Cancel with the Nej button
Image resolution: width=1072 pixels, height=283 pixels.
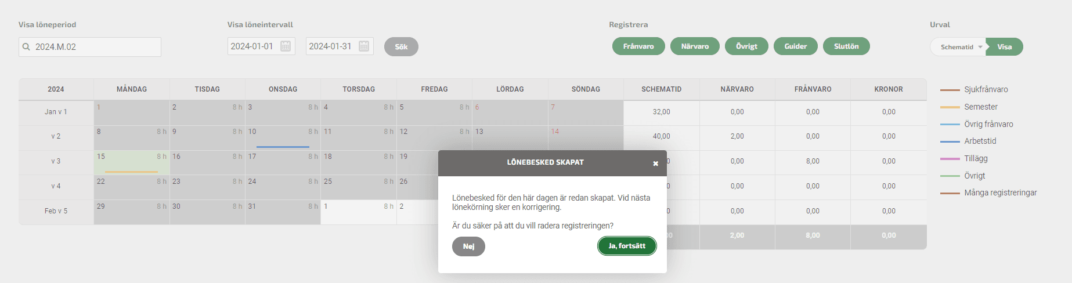(x=468, y=246)
